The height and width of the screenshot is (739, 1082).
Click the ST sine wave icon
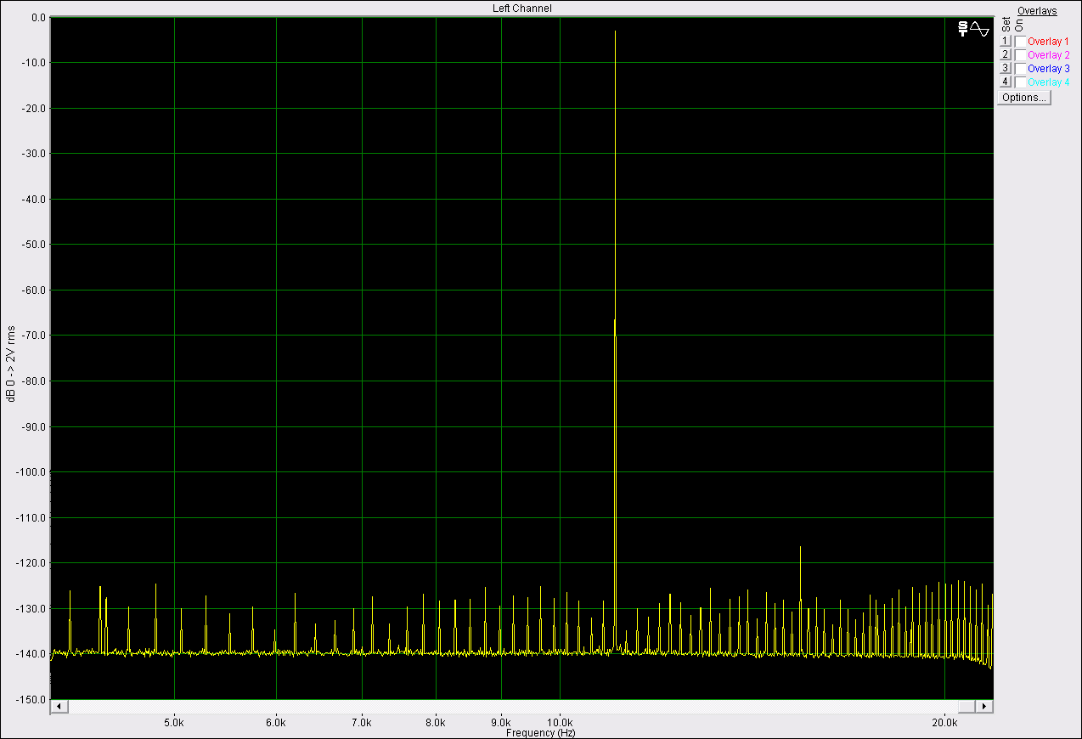tap(974, 29)
